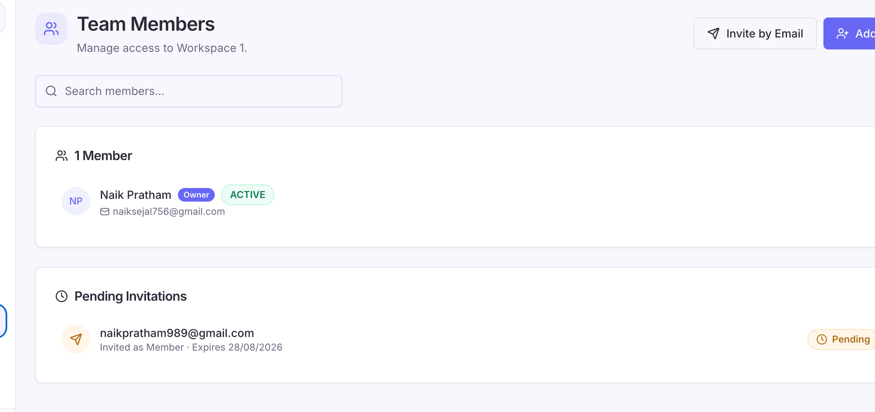Click the NP avatar circle

click(x=76, y=201)
